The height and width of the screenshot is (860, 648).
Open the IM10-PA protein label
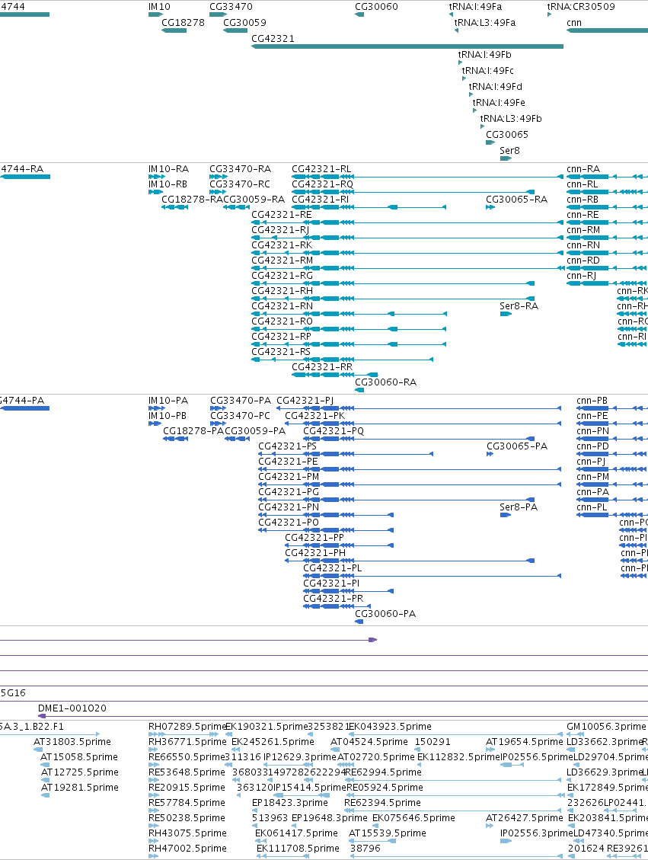pos(168,401)
